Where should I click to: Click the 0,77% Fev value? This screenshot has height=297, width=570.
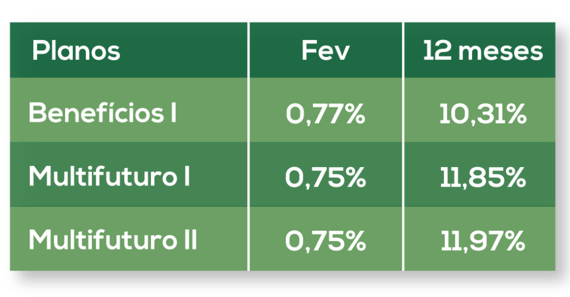click(326, 114)
